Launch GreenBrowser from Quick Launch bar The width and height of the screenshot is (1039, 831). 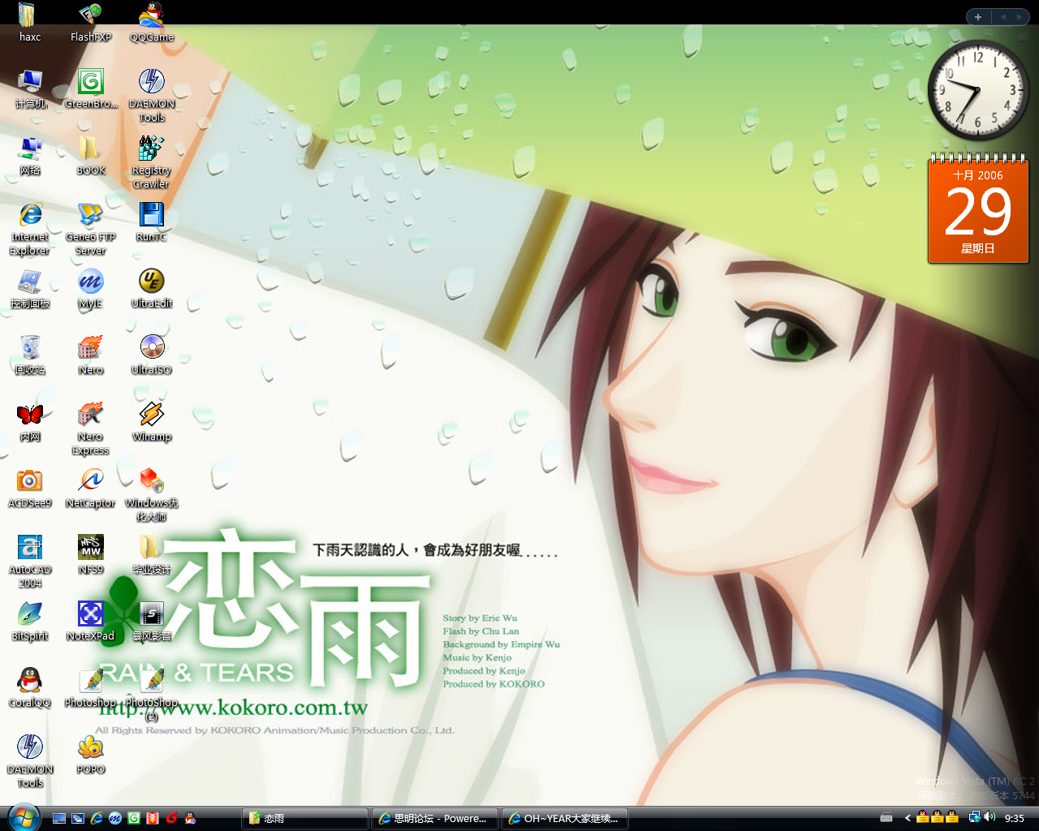tap(134, 818)
